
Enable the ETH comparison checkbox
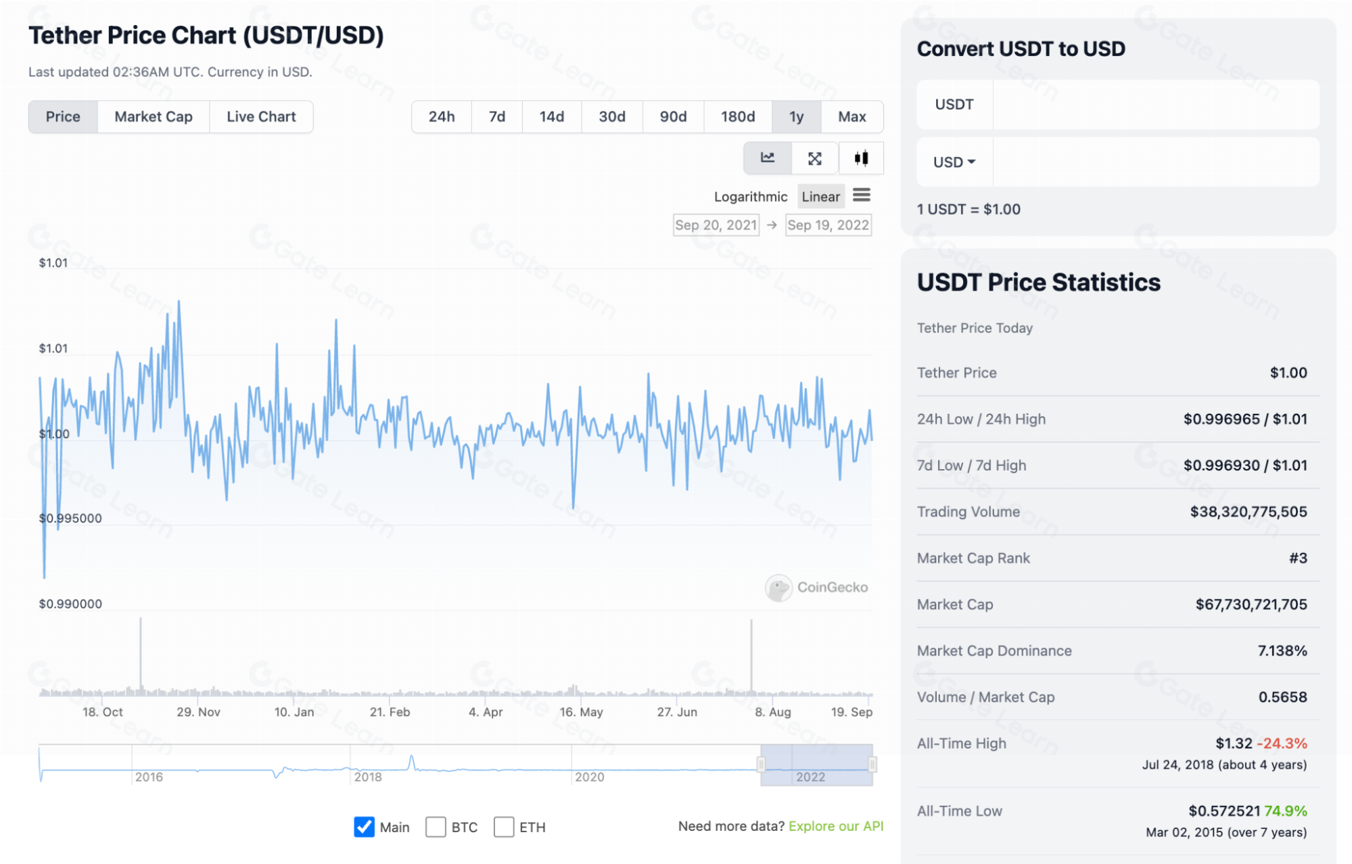coord(504,826)
